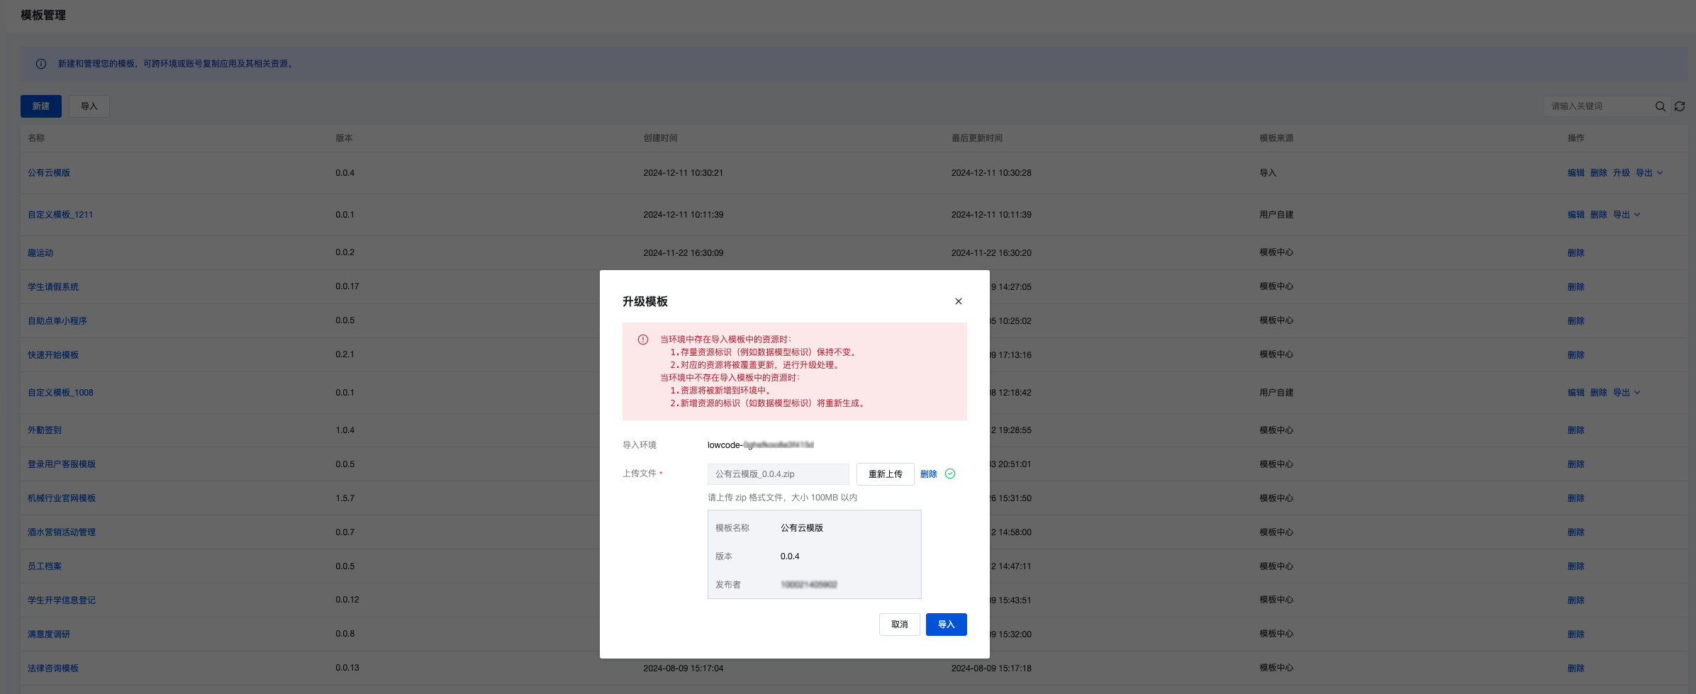Open the 自定义模板_1008 template link
This screenshot has height=694, width=1696.
(x=60, y=393)
